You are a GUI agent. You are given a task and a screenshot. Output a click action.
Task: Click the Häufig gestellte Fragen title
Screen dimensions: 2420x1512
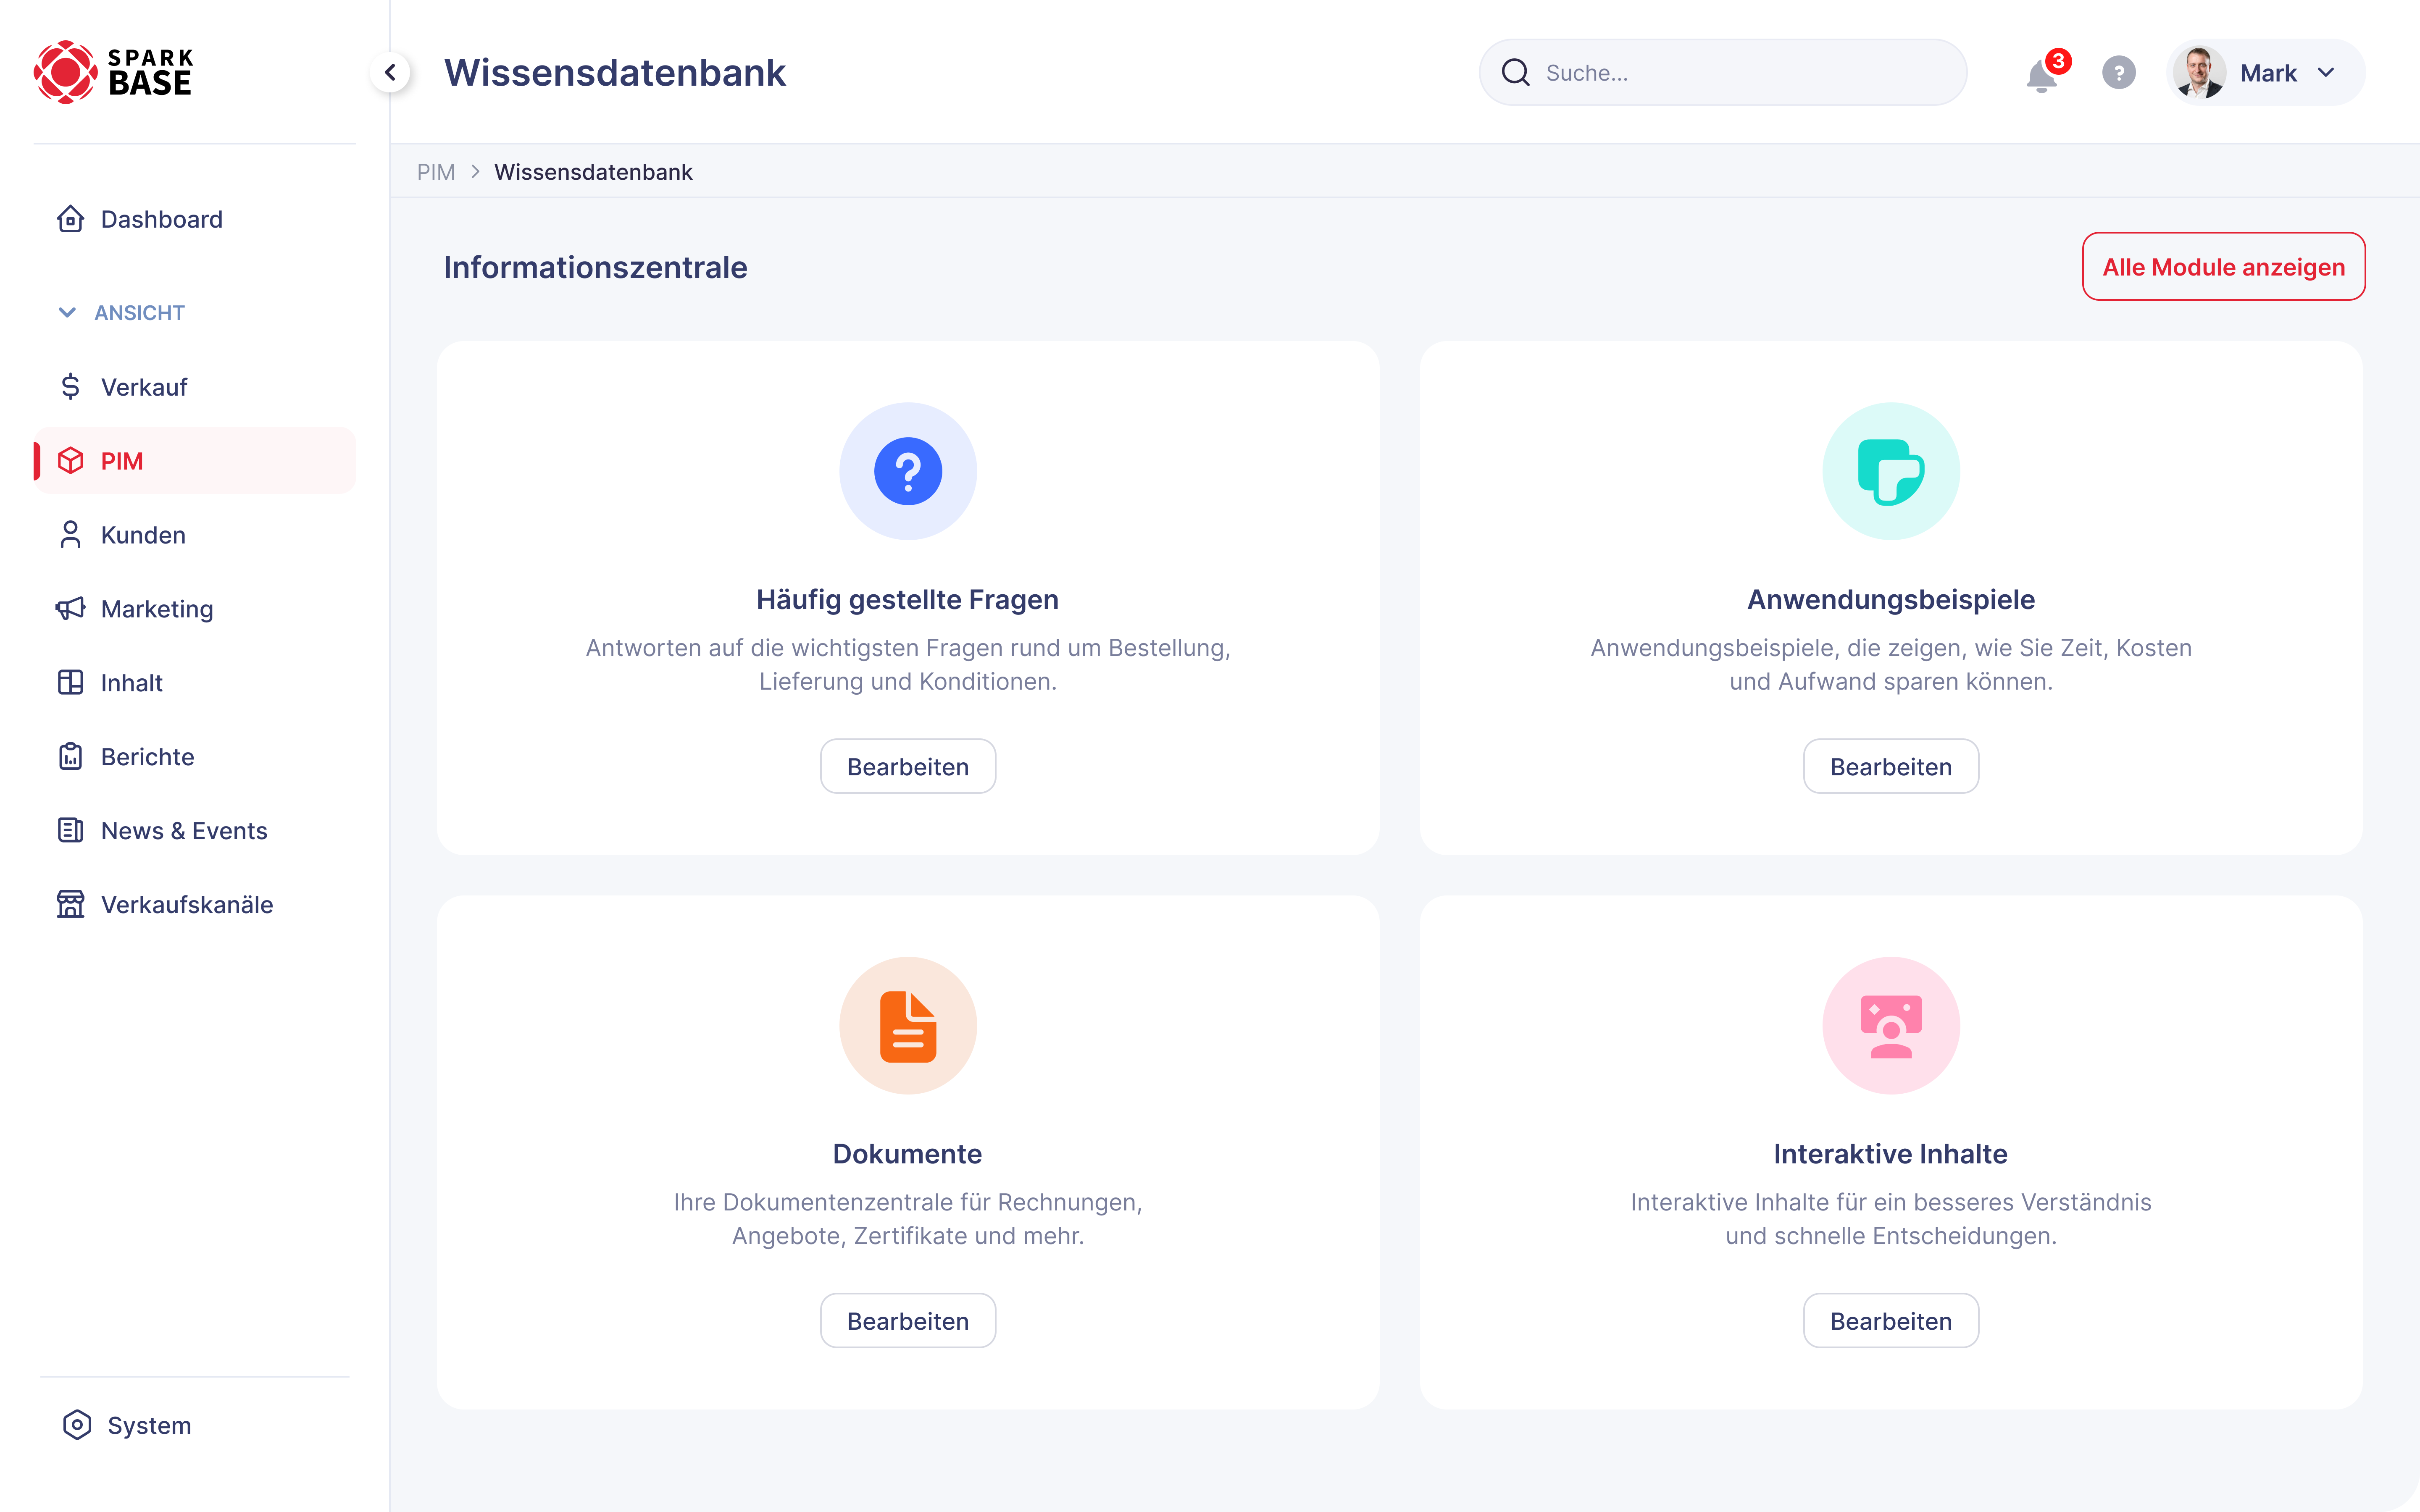[907, 600]
